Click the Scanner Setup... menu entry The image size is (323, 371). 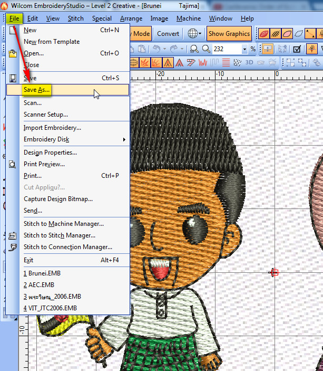46,115
